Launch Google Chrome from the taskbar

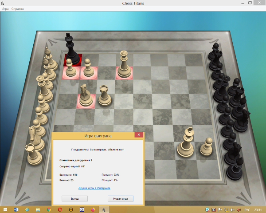pyautogui.click(x=49, y=209)
